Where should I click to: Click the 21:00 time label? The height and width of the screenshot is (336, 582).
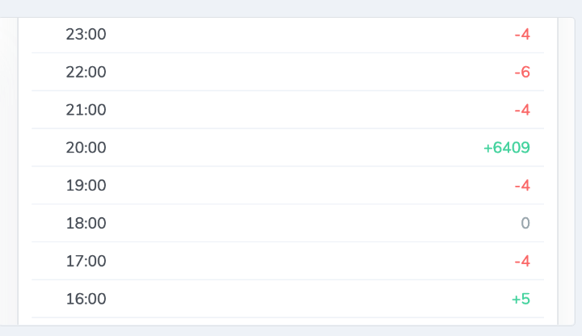[x=86, y=110]
